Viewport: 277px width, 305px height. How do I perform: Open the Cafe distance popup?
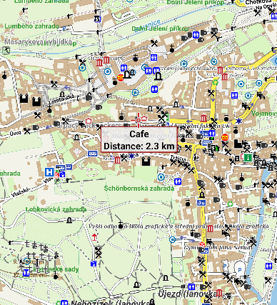coord(139,140)
